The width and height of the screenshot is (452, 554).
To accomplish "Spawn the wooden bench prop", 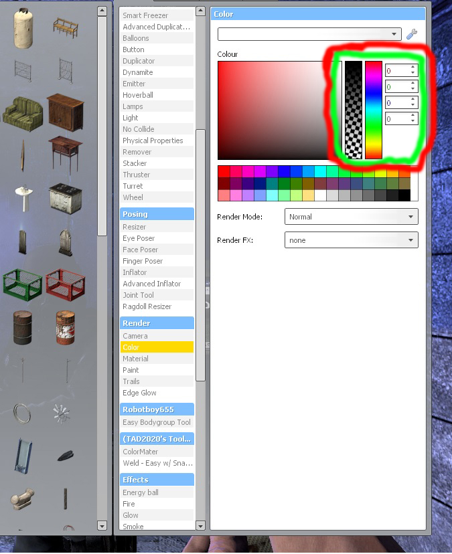I will coord(66,28).
